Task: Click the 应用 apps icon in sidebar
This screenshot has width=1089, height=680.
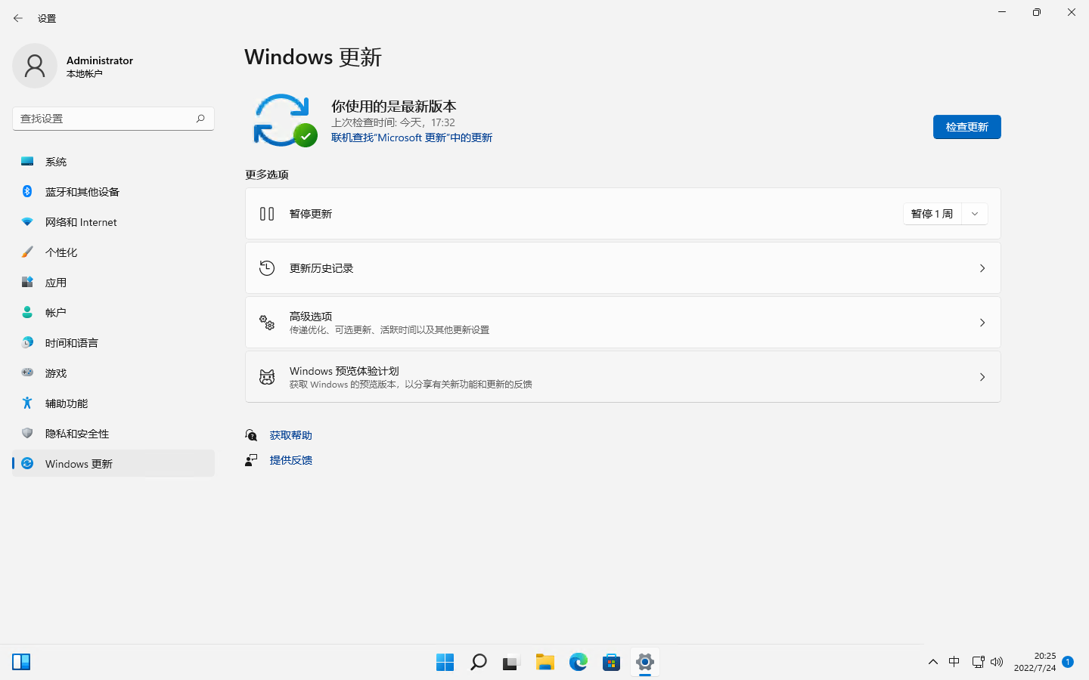Action: click(27, 282)
